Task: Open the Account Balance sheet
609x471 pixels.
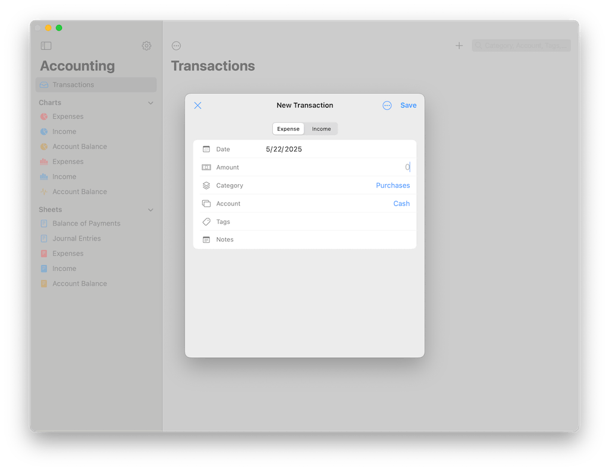Action: coord(80,283)
